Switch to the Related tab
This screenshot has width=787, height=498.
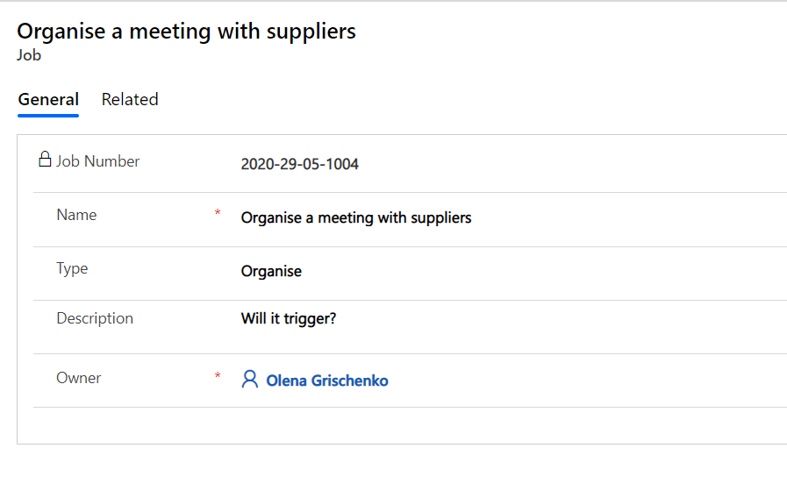coord(130,100)
